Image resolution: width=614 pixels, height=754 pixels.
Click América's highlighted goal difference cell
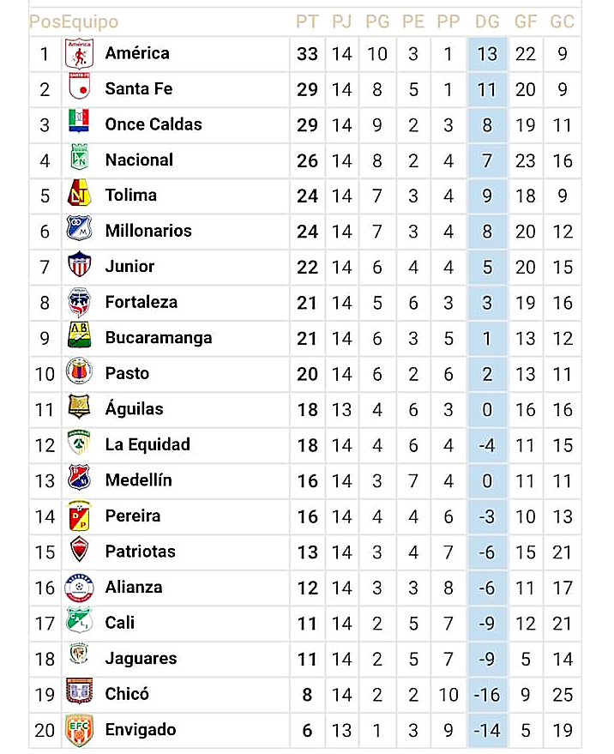tap(487, 54)
